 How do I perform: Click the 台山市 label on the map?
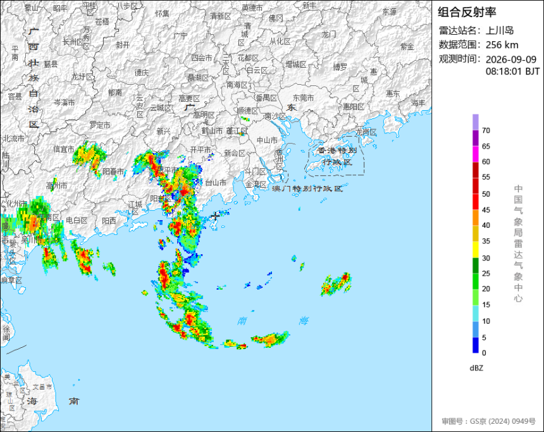point(216,183)
